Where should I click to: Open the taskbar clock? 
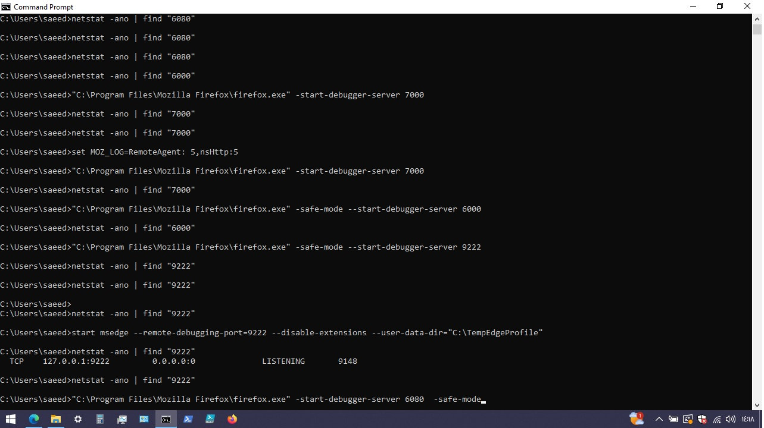point(748,419)
